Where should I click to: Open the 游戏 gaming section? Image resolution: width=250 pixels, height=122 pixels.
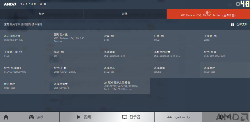(36, 117)
